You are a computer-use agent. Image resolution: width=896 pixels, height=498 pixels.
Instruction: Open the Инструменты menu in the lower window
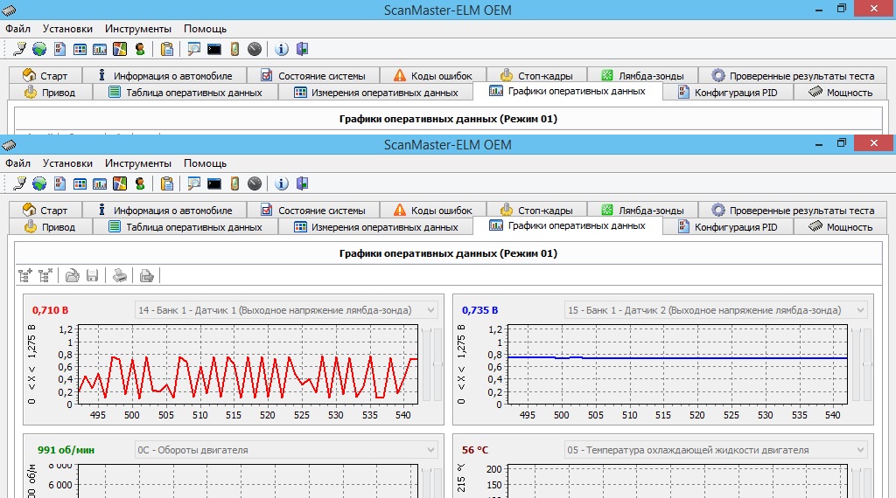point(137,163)
